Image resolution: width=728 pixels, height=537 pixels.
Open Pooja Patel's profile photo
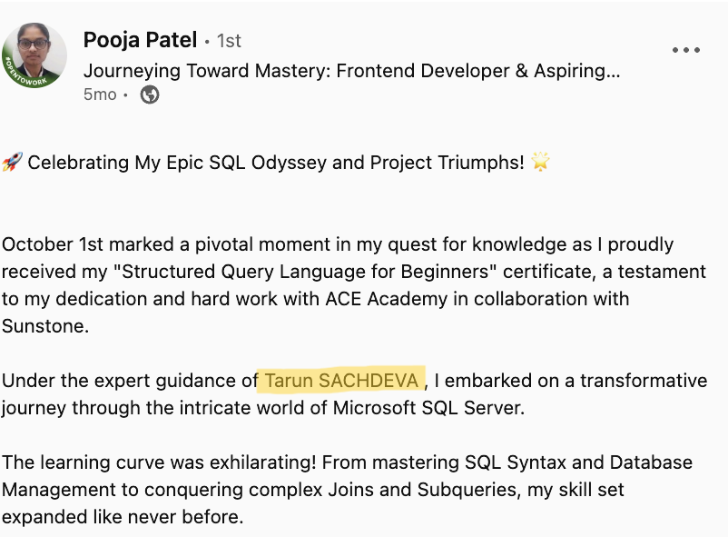click(34, 55)
